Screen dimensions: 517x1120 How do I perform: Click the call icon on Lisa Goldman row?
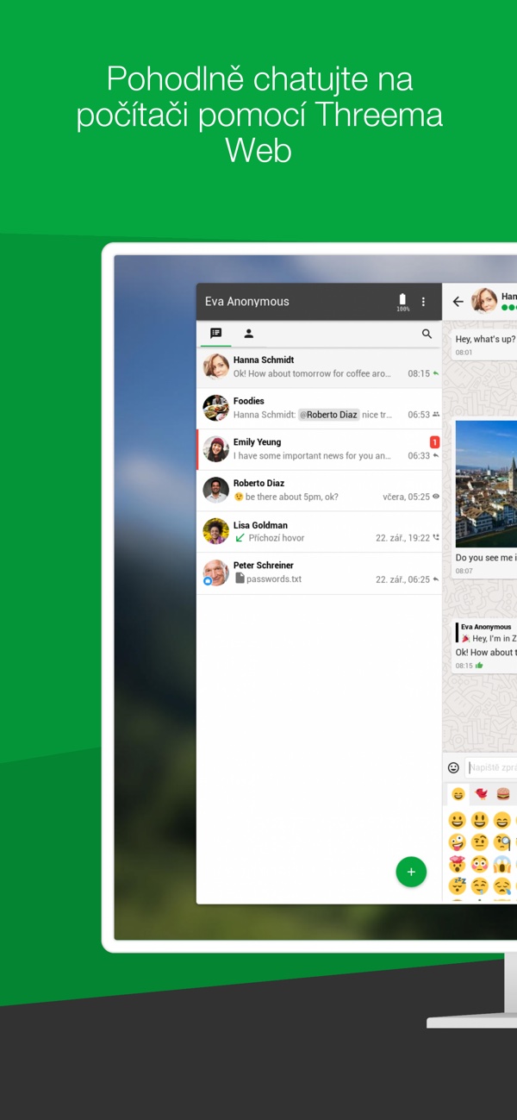(436, 538)
